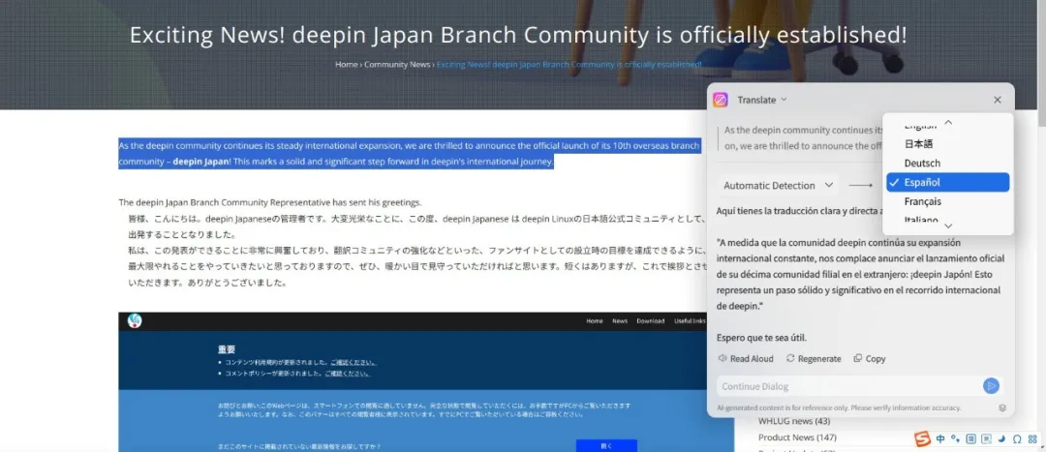Image resolution: width=1046 pixels, height=452 pixels.
Task: Click the UOS AI logo icon in Translate panel
Action: pyautogui.click(x=721, y=100)
